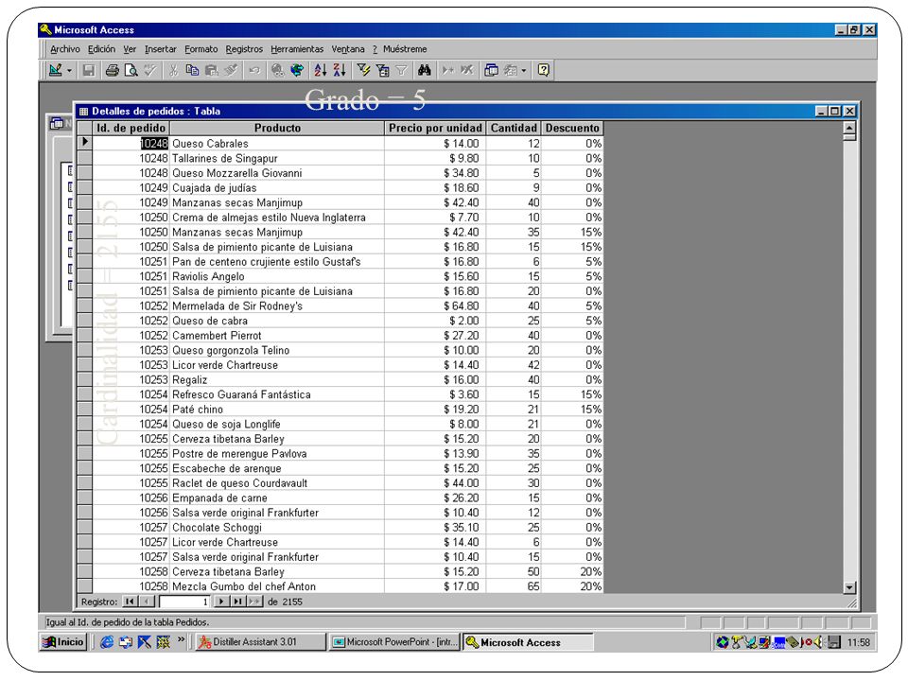Click the New Object toolbar icon

(510, 71)
